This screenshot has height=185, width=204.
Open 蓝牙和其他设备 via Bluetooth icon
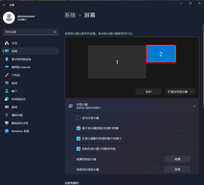tap(7, 59)
